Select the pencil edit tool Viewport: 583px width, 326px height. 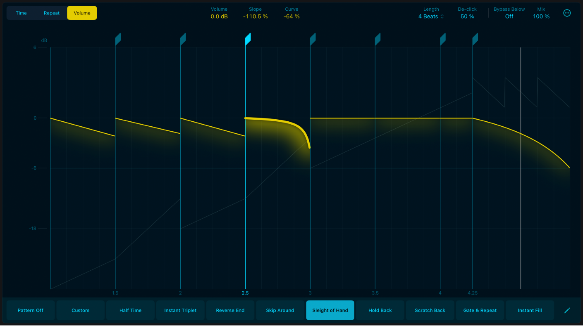click(x=567, y=310)
